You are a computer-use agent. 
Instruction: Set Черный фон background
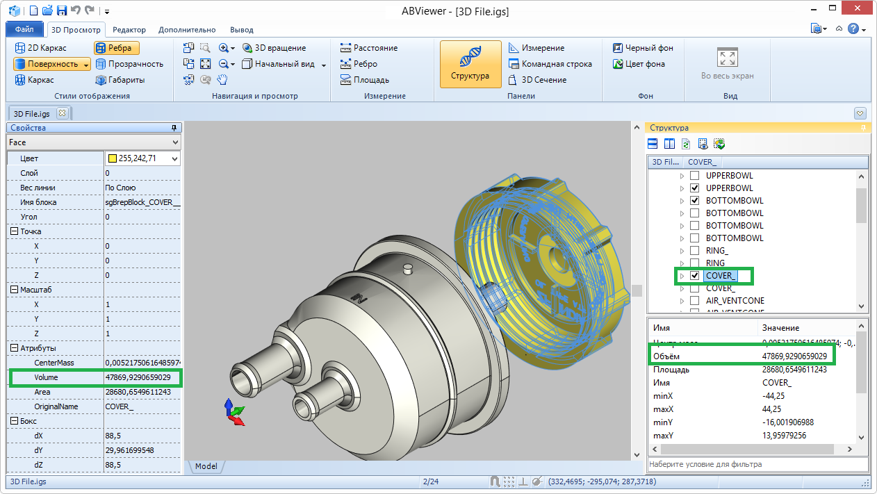click(x=643, y=48)
